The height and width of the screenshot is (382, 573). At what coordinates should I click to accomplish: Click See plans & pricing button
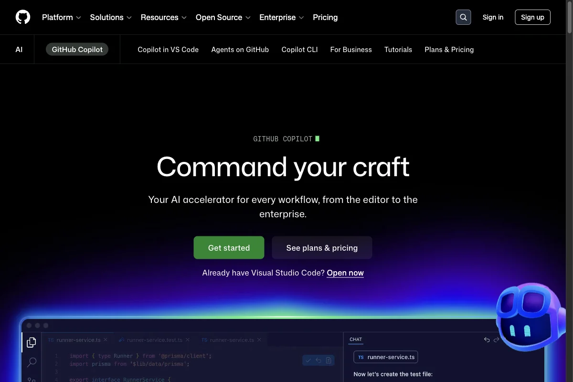(x=322, y=248)
